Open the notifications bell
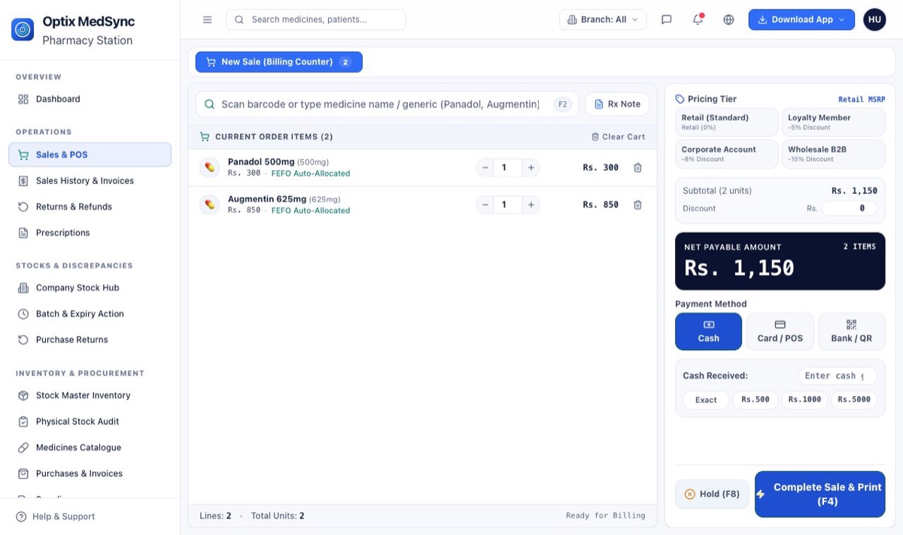The image size is (903, 535). (x=698, y=20)
